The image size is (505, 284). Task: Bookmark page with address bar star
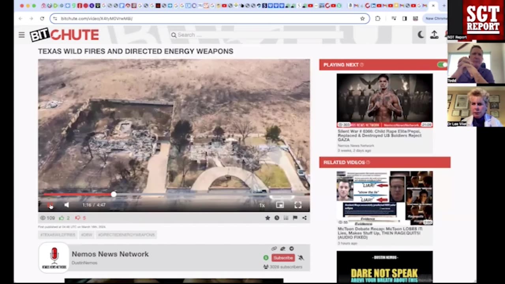(362, 19)
